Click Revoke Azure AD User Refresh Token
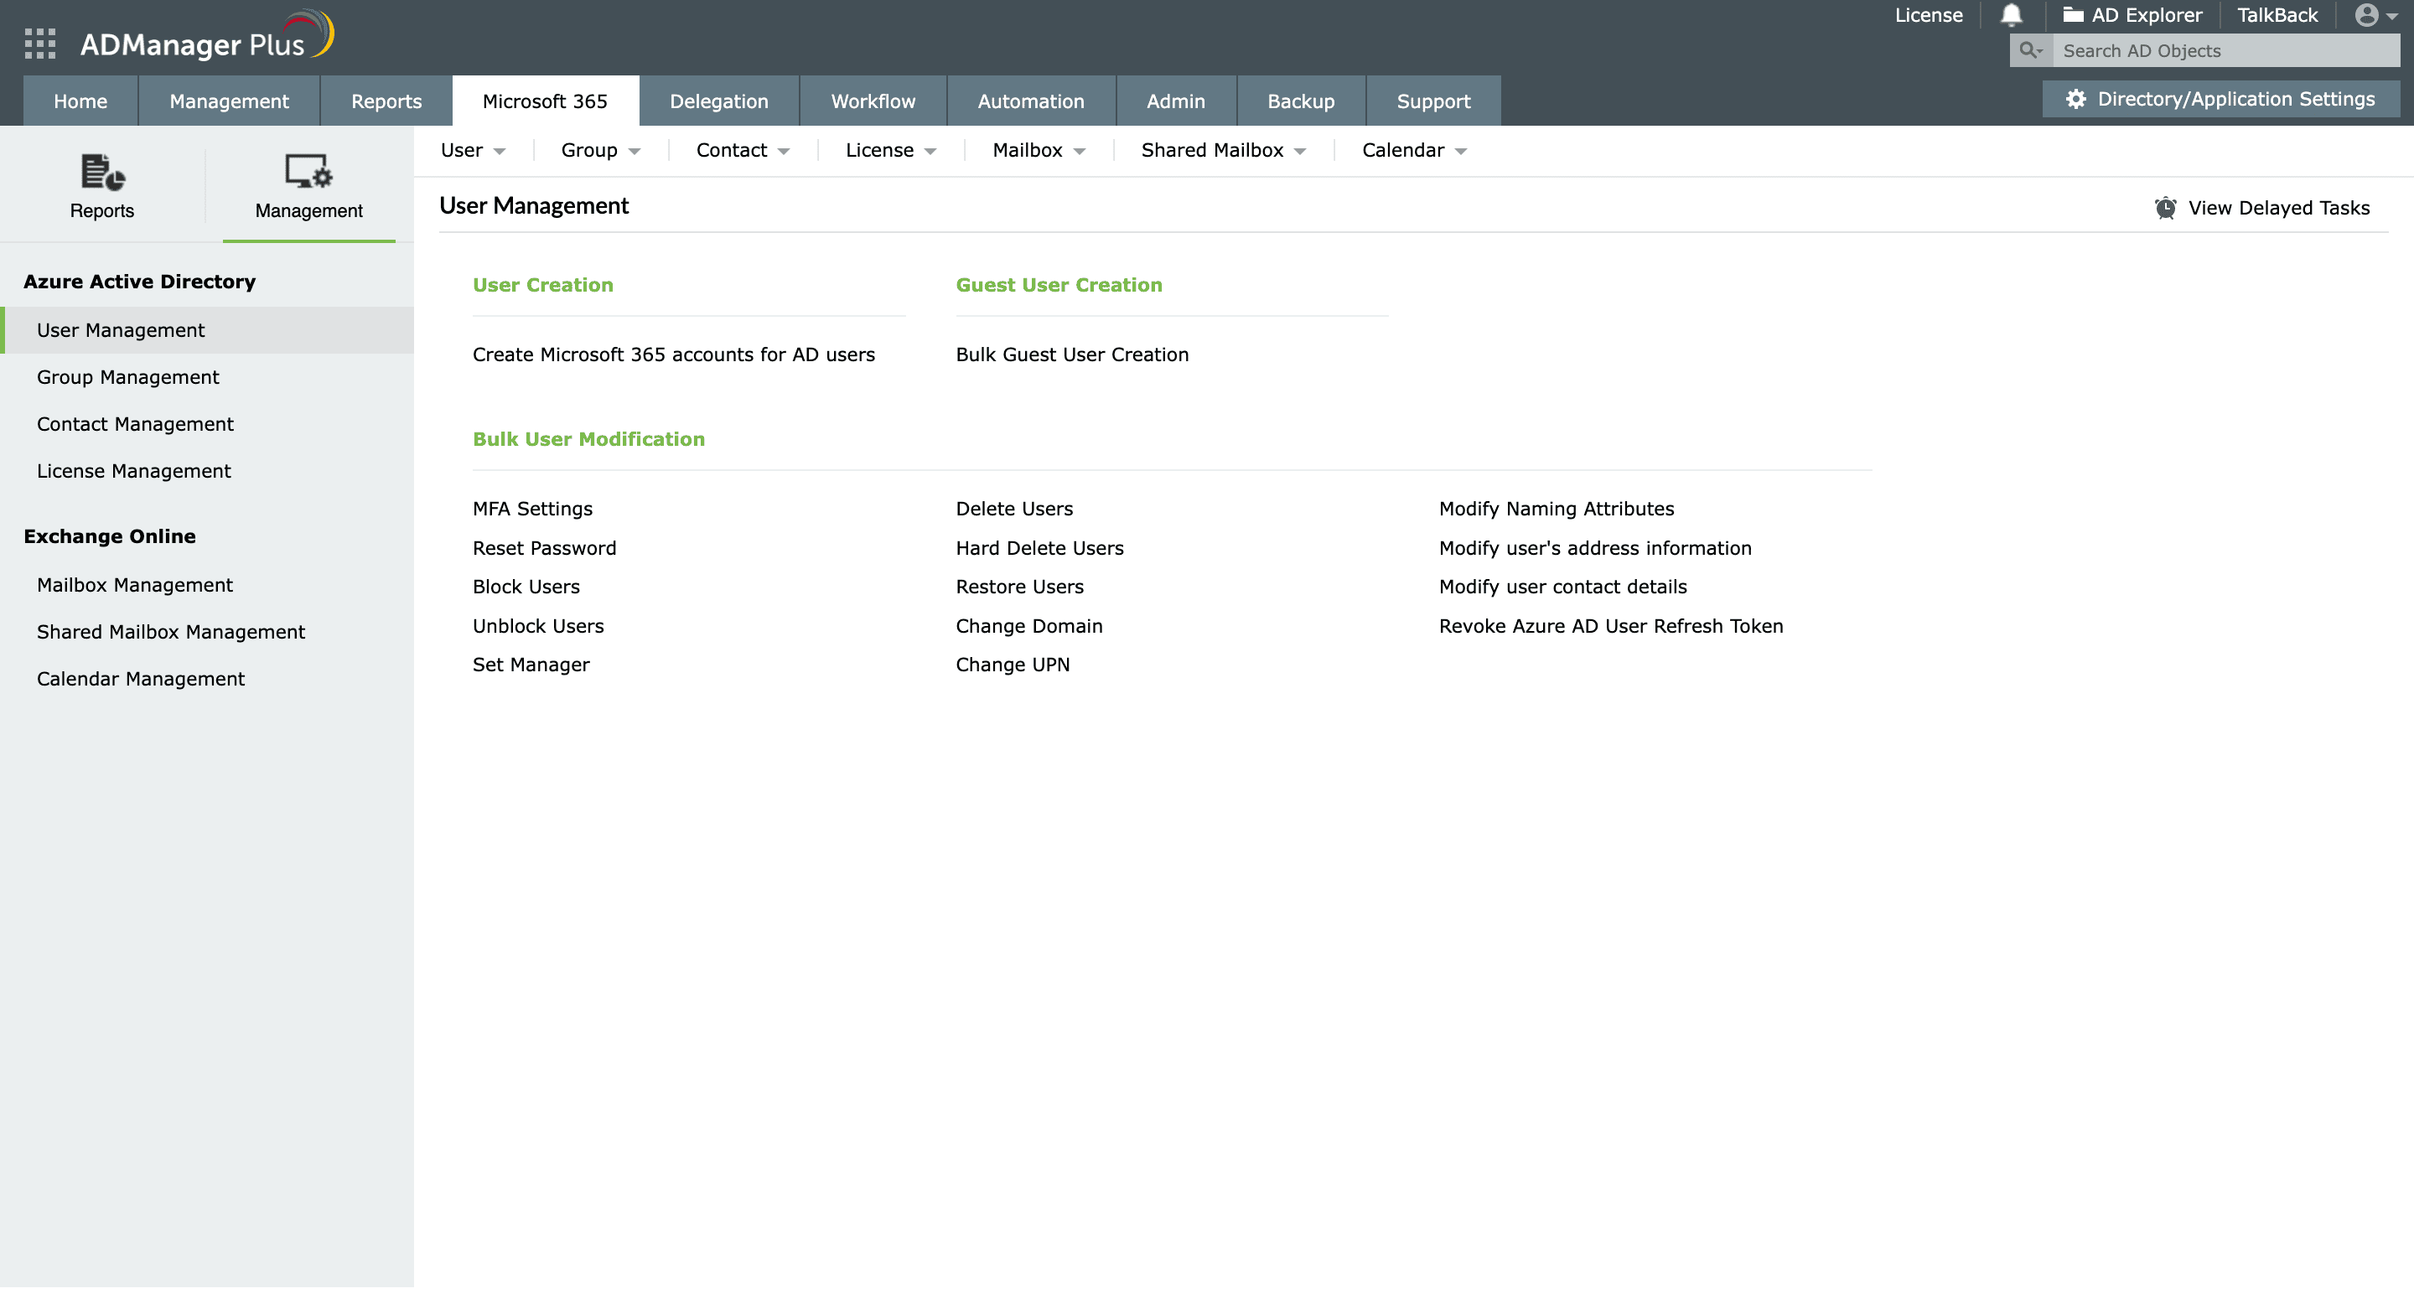2414x1304 pixels. [x=1611, y=626]
